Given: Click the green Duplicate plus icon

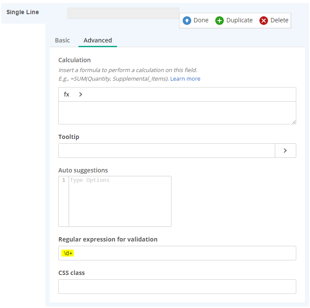Looking at the screenshot, I should pos(219,20).
